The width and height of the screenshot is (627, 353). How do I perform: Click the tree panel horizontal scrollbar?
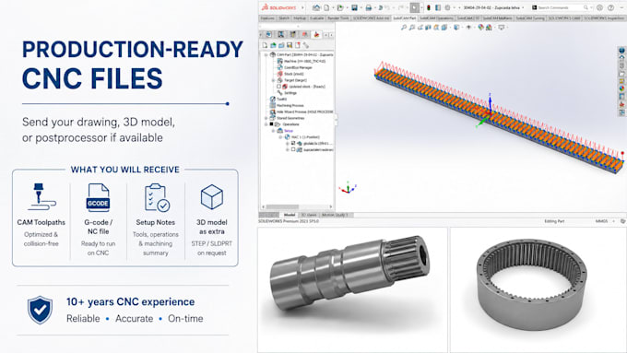point(297,206)
